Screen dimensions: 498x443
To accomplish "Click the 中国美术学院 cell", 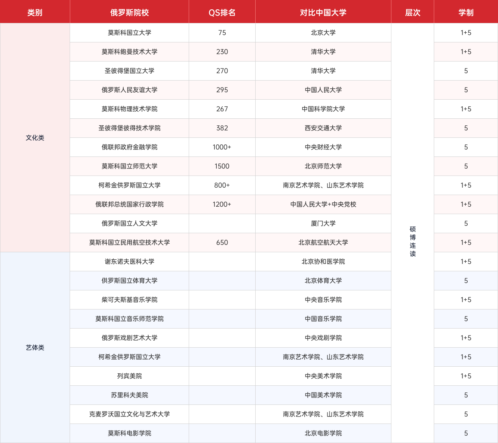I will tap(323, 395).
